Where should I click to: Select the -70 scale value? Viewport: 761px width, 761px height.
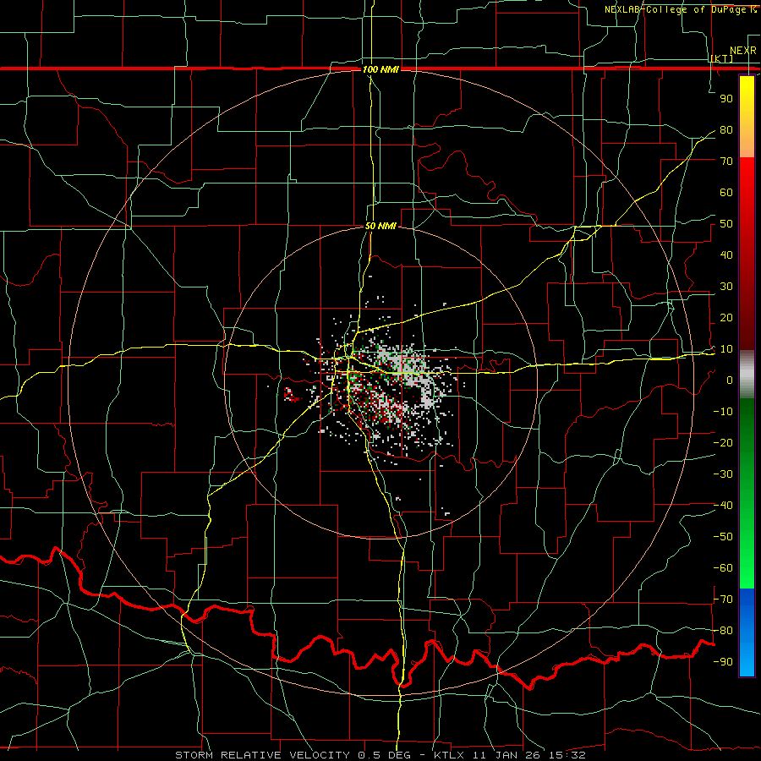click(723, 599)
